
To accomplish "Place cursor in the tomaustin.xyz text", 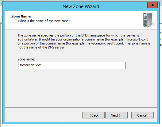I will [30, 65].
